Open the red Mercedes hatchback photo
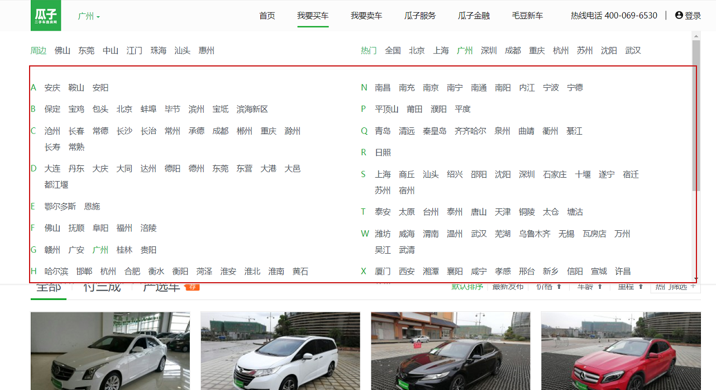This screenshot has width=716, height=390. [x=621, y=351]
